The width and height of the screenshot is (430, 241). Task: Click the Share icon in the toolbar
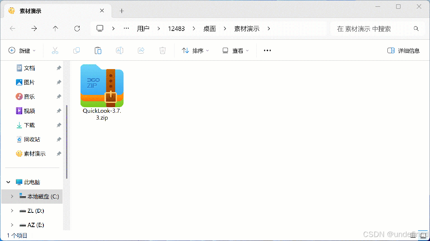tap(141, 50)
